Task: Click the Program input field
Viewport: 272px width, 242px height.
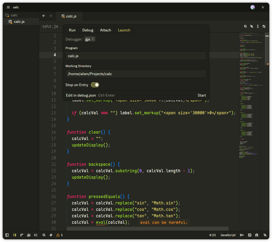Action: (x=136, y=56)
